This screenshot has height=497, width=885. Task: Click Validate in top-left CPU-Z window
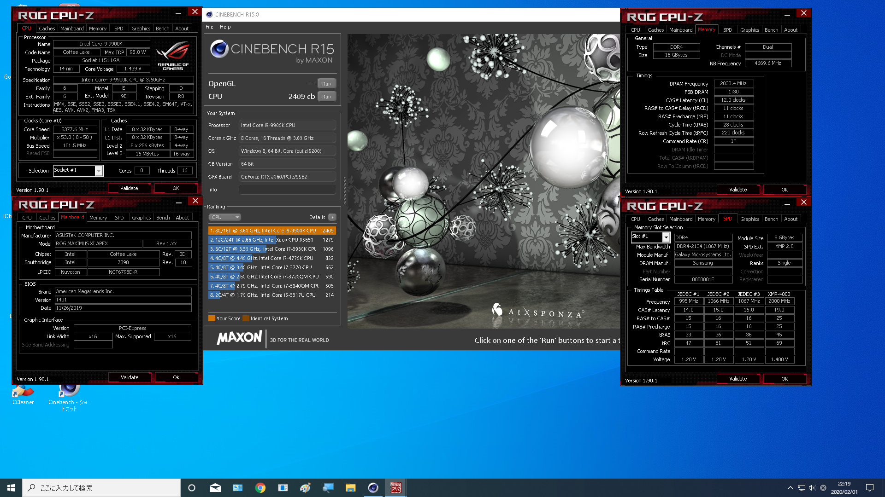pos(129,188)
